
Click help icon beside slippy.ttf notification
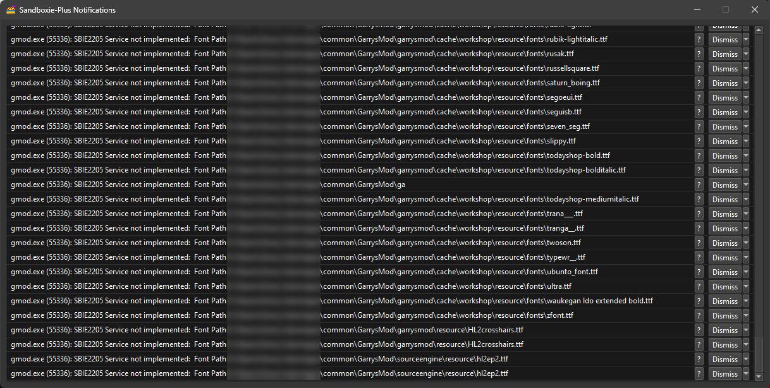pyautogui.click(x=699, y=141)
